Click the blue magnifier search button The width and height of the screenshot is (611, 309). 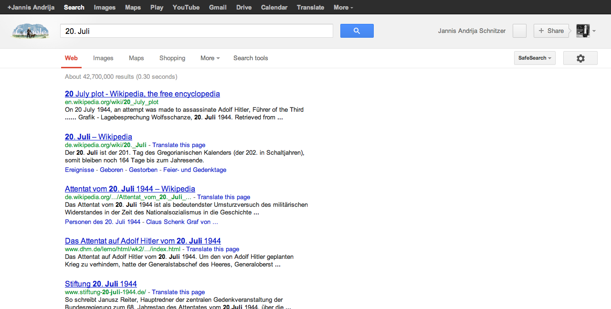357,31
